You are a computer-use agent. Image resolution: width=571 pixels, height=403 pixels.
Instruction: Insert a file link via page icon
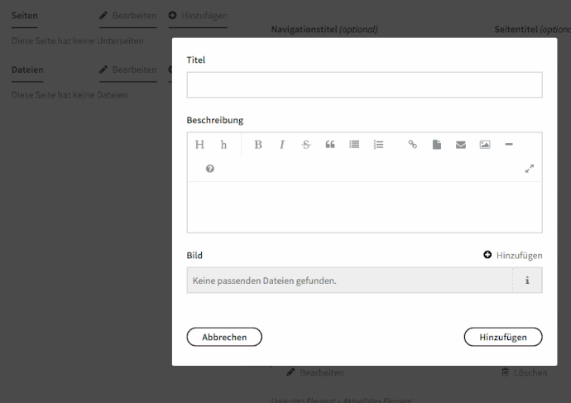[x=437, y=145]
